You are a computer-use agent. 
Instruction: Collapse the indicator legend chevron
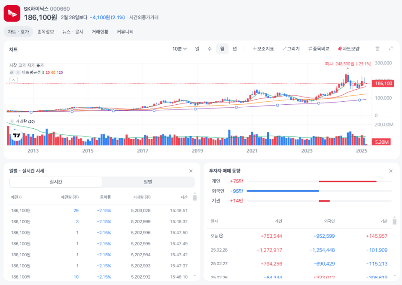(x=14, y=80)
